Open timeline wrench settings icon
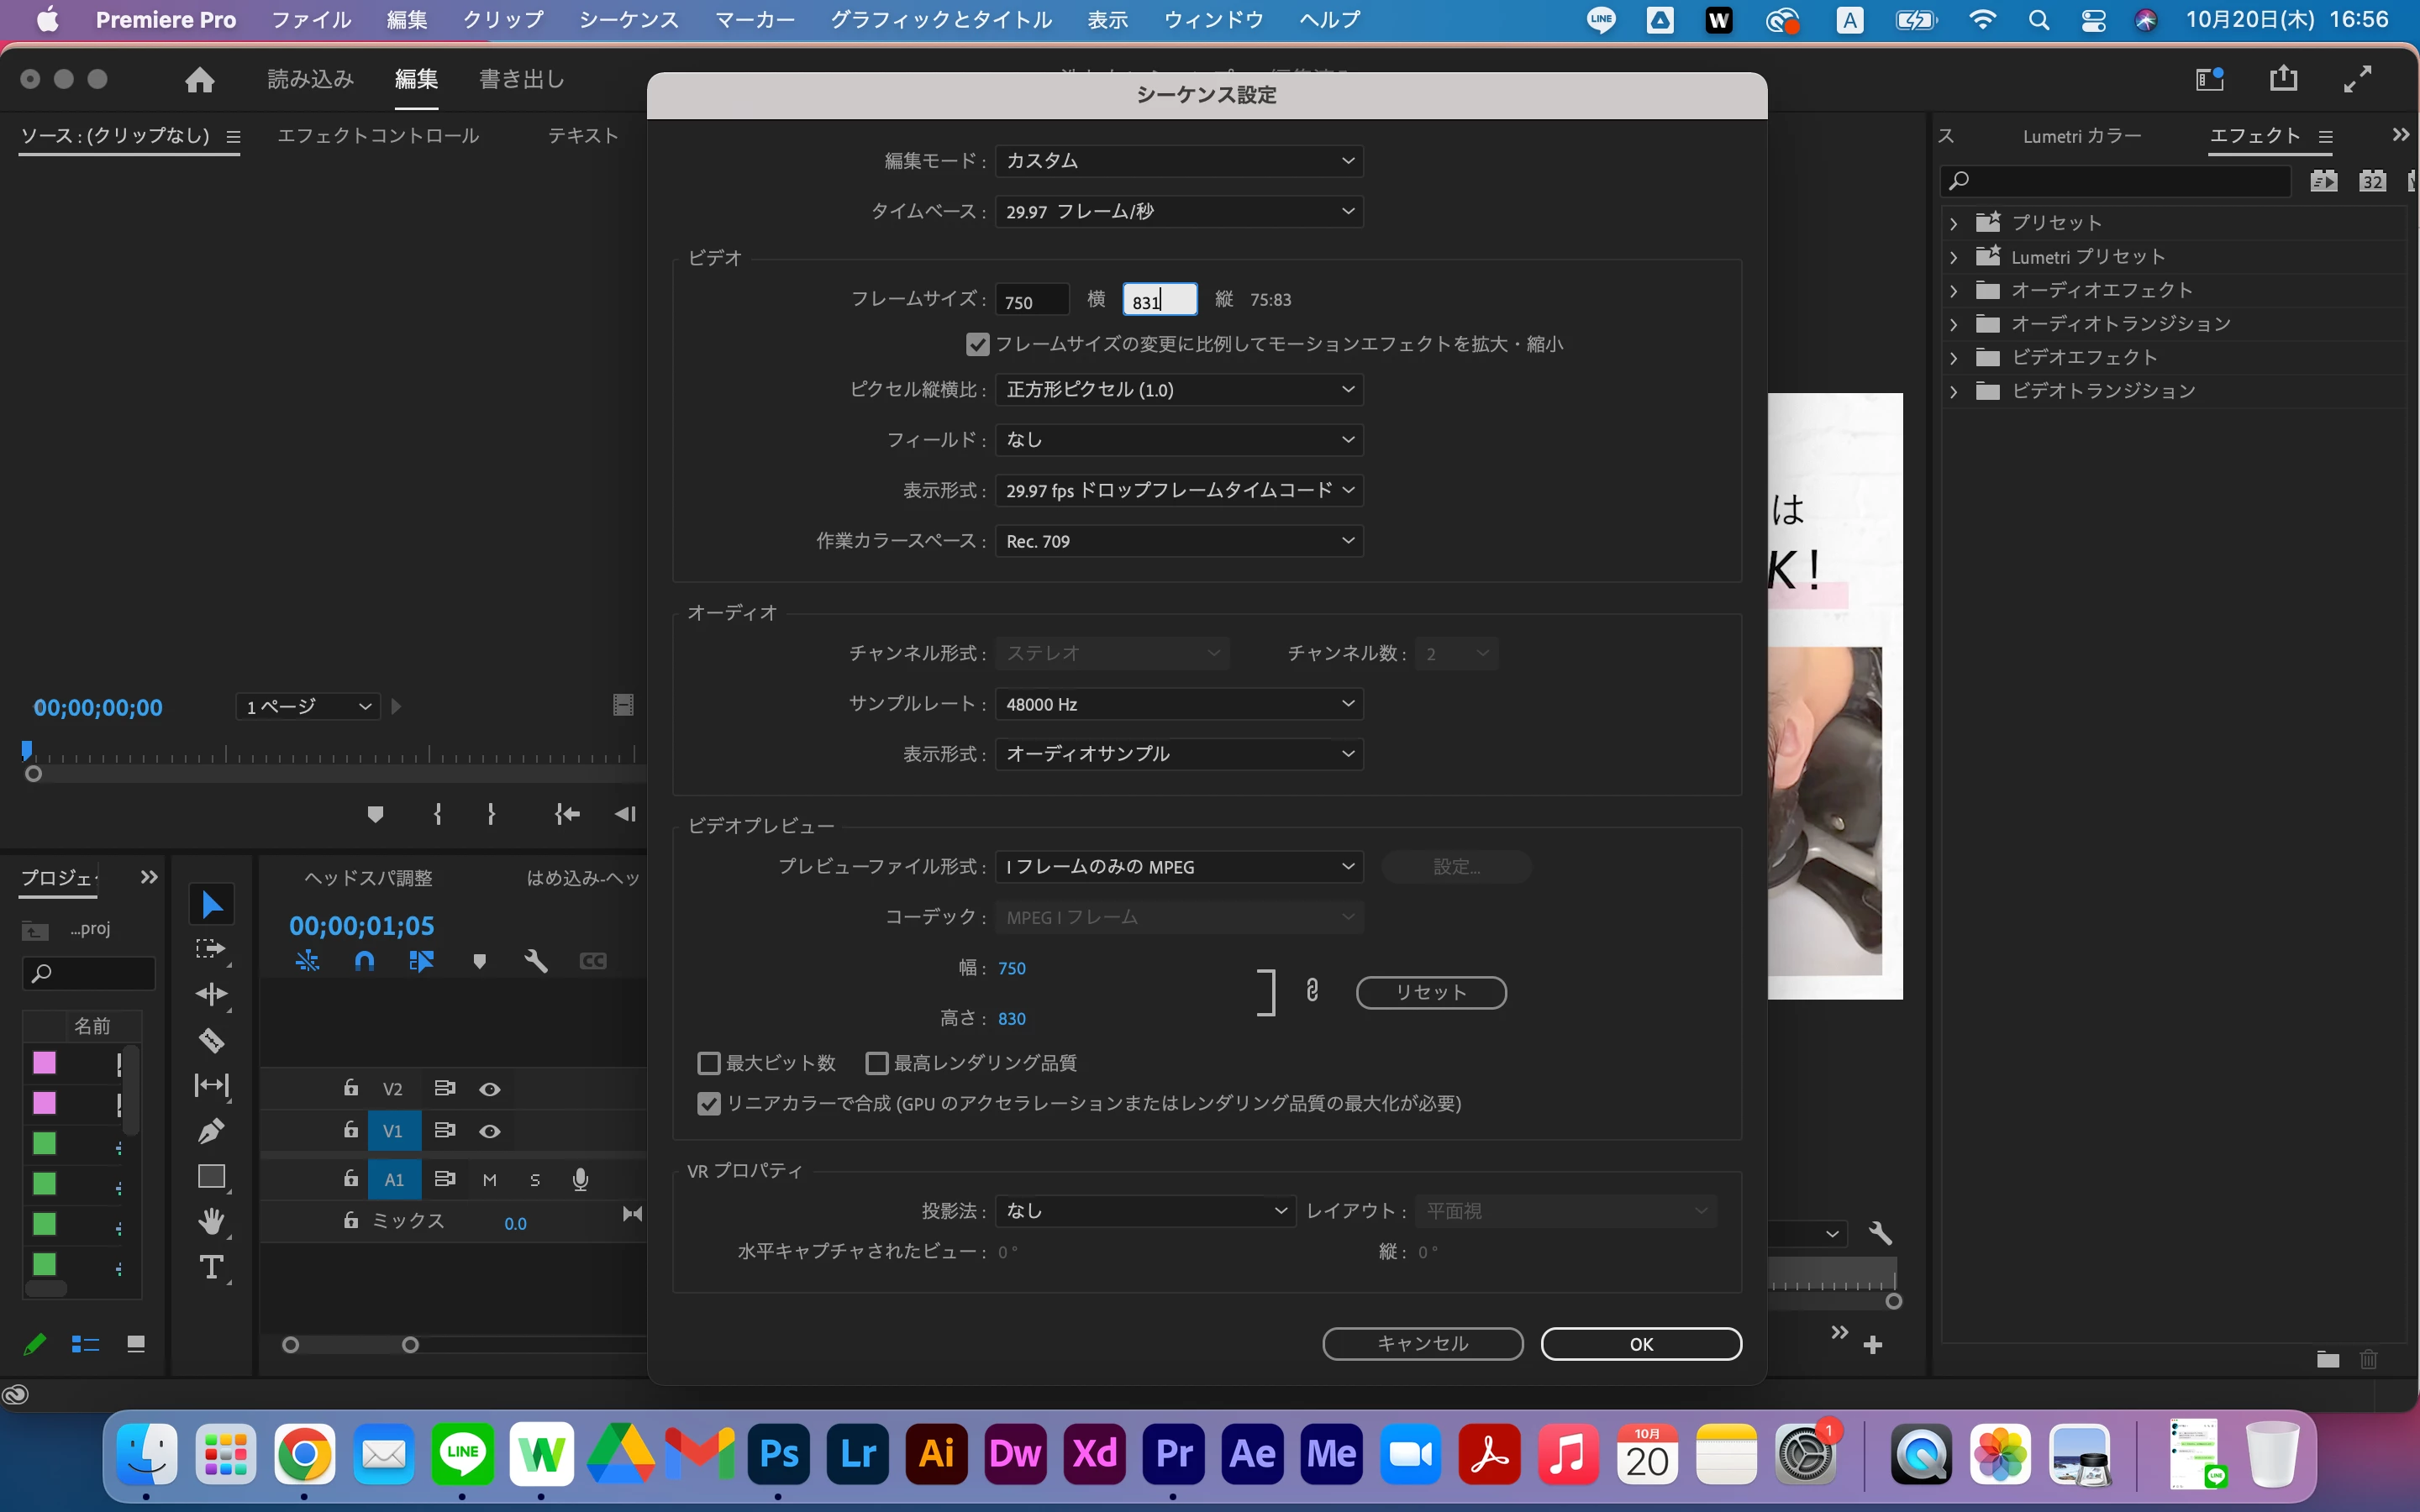2420x1512 pixels. [536, 961]
